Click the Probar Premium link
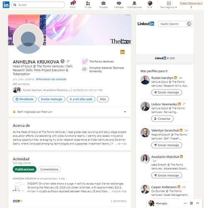 tap(191, 5)
